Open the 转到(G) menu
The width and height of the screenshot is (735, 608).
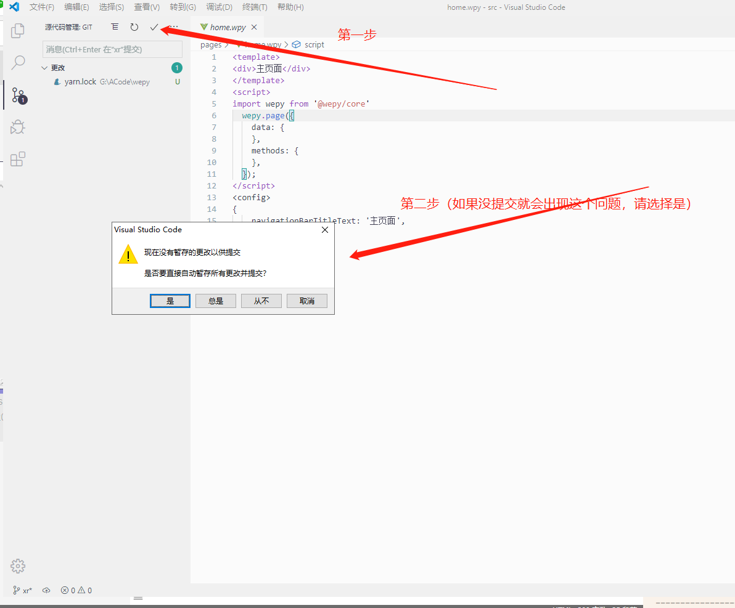click(183, 7)
